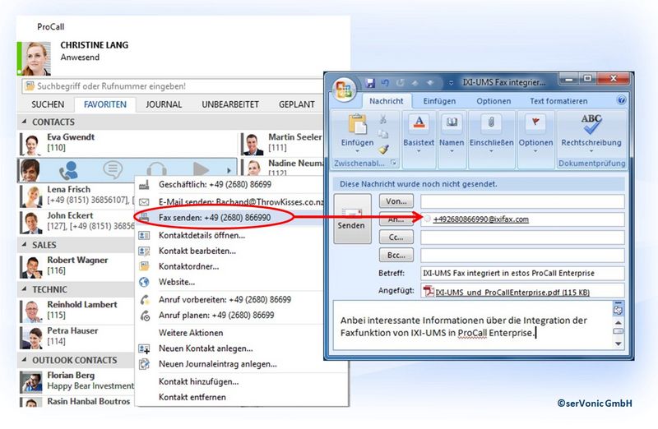
Task: Collapse the CONTACTS group
Action: [x=24, y=122]
